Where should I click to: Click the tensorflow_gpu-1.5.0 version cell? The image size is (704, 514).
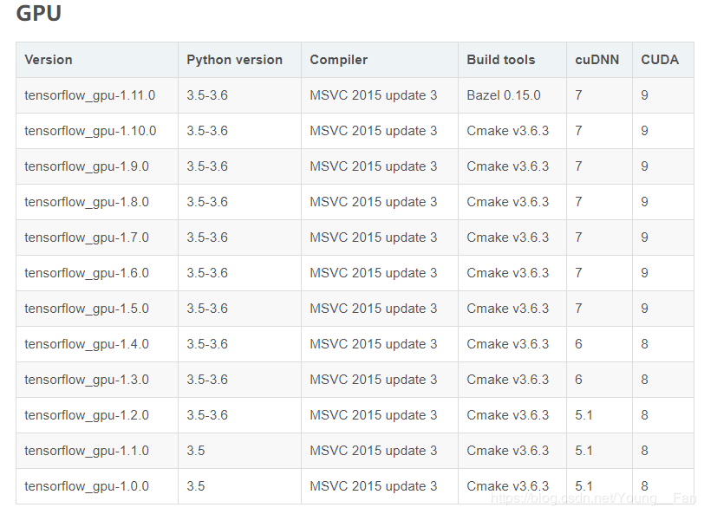point(87,309)
